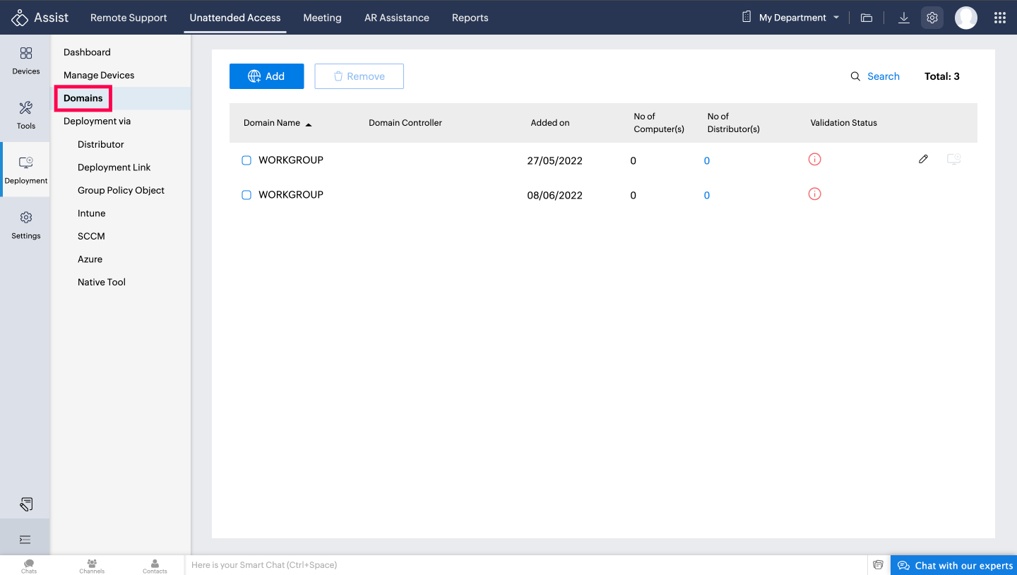1017x575 pixels.
Task: Click the Smart Chat input field
Action: point(523,565)
